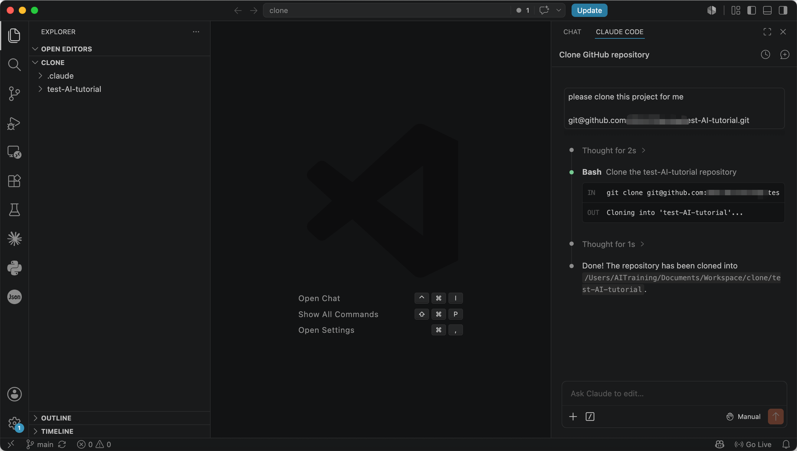Viewport: 797px width, 451px height.
Task: Open the Bash clone command block
Action: (683, 203)
